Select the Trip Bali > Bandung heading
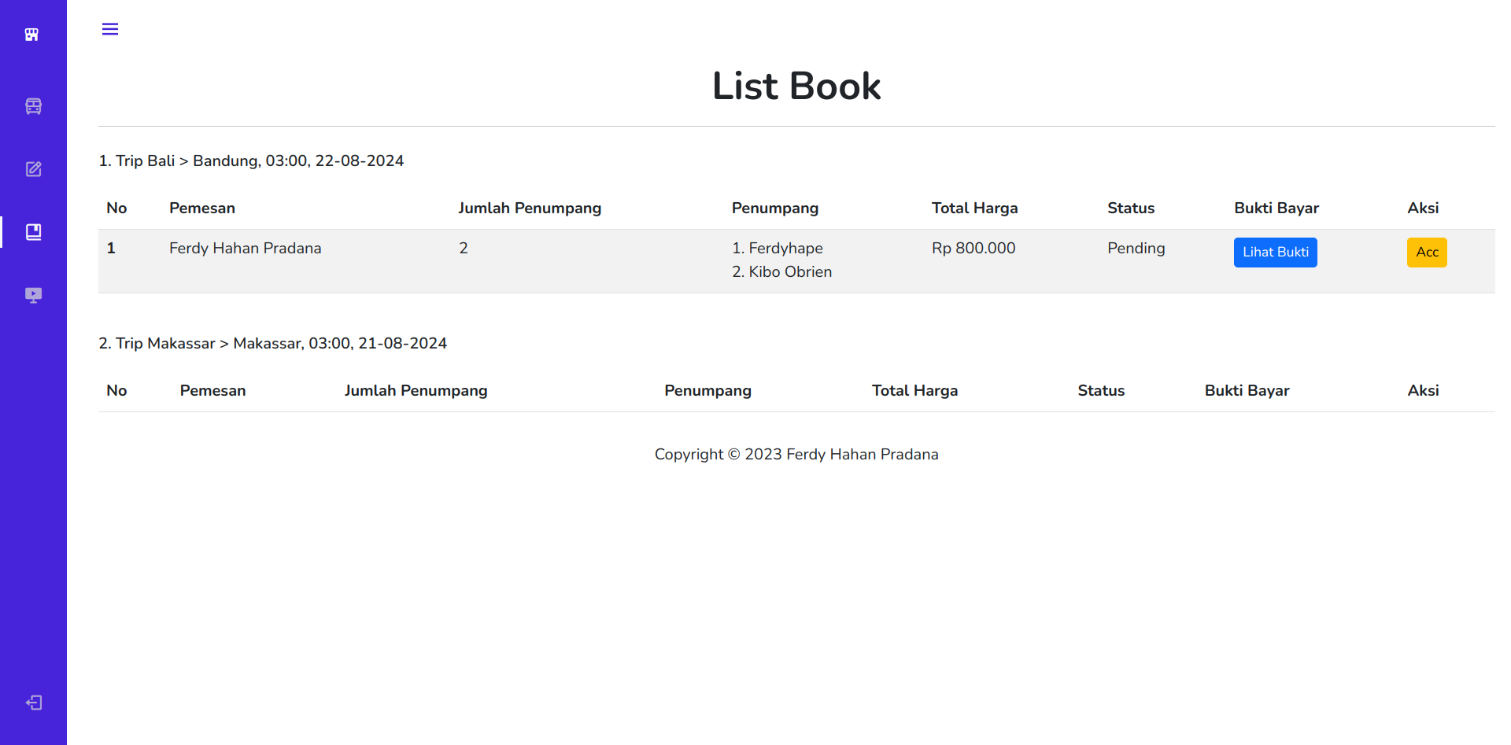 (251, 160)
